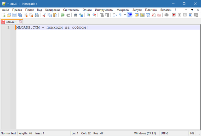This screenshot has width=201, height=136.
Task: Toggle the highlighted Indent Guide button
Action: point(130,15)
